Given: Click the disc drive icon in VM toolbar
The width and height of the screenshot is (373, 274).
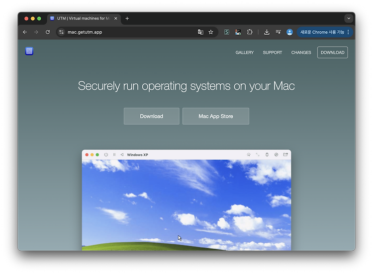Looking at the screenshot, I should pyautogui.click(x=276, y=154).
